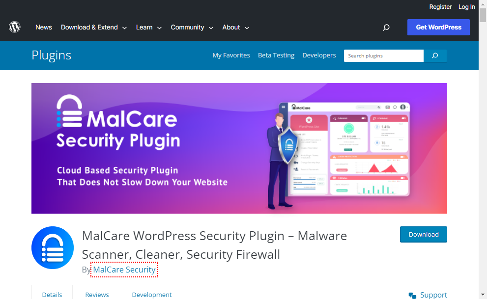Click the scrollbar up arrow

(483, 4)
